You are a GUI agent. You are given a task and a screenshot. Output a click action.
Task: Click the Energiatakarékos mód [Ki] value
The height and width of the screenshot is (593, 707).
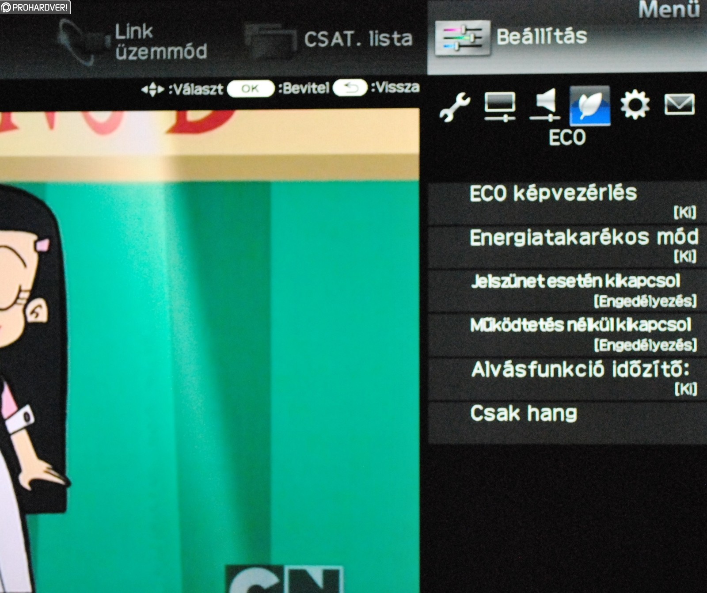click(685, 256)
